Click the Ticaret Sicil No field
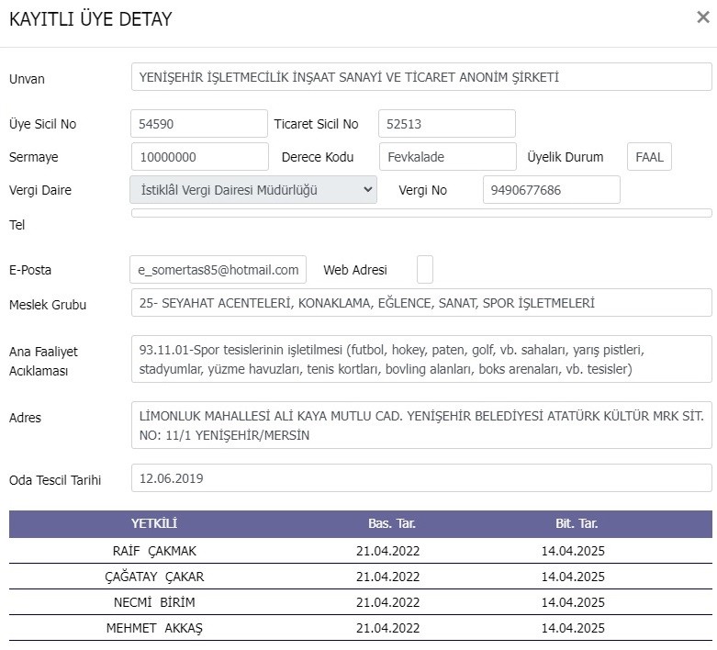The height and width of the screenshot is (650, 717). point(447,124)
